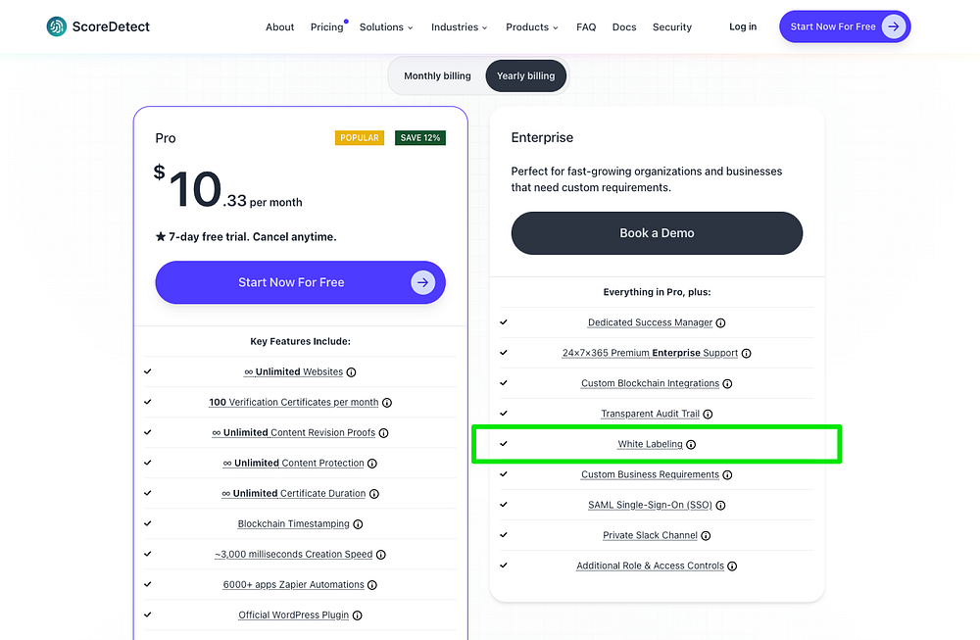Open 24×7×365 Premium Enterprise Support link
The width and height of the screenshot is (980, 640).
coord(650,353)
